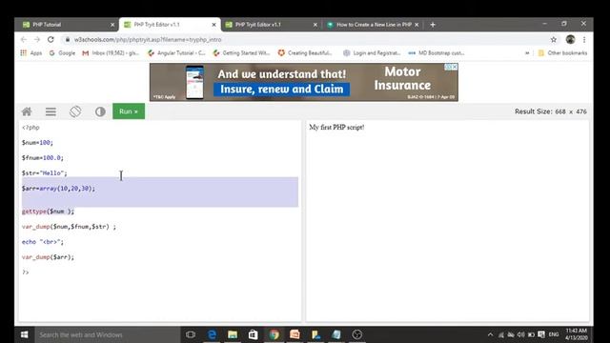Screen dimensions: 610x343
Task: Open File Explorer from taskbar
Action: [233, 334]
